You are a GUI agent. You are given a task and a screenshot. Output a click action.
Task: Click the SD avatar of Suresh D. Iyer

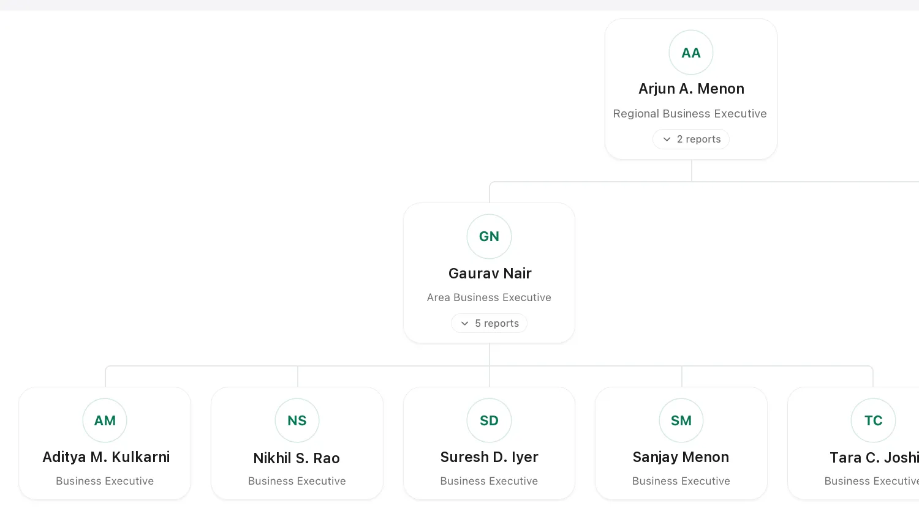489,420
